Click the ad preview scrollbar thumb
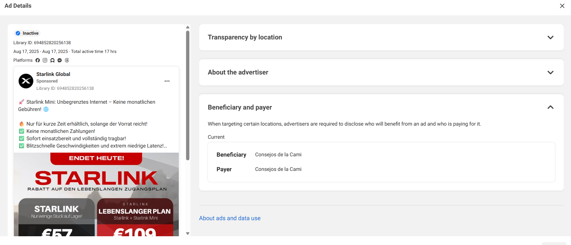 pos(188,95)
